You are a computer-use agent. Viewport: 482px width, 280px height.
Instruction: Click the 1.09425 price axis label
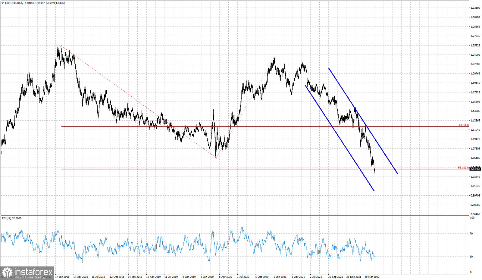pos(475,139)
